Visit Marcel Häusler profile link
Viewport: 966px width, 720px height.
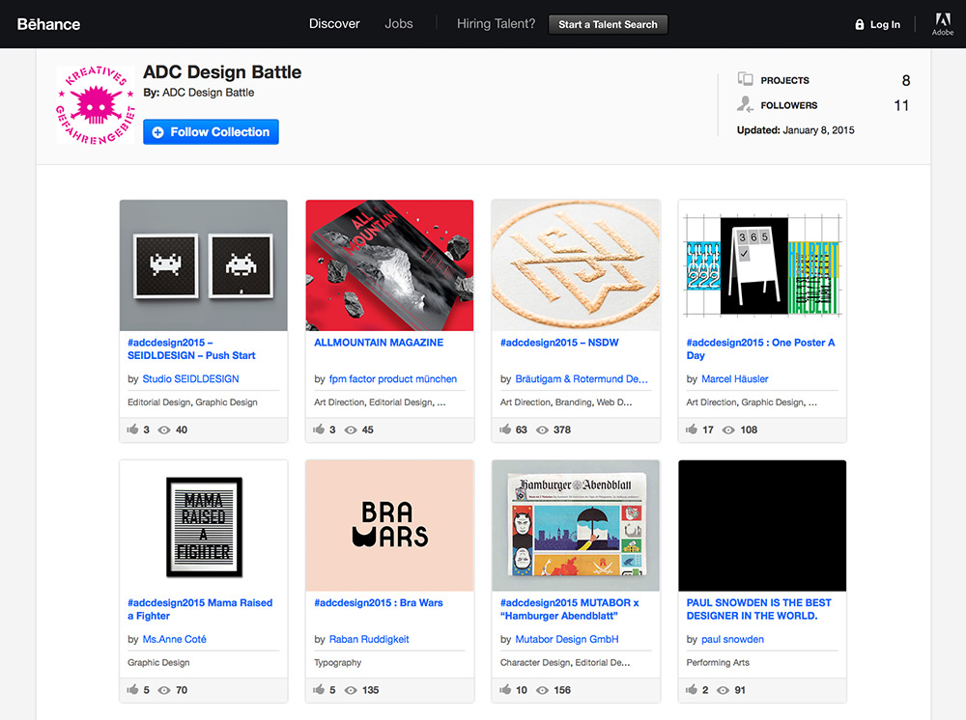click(x=734, y=379)
